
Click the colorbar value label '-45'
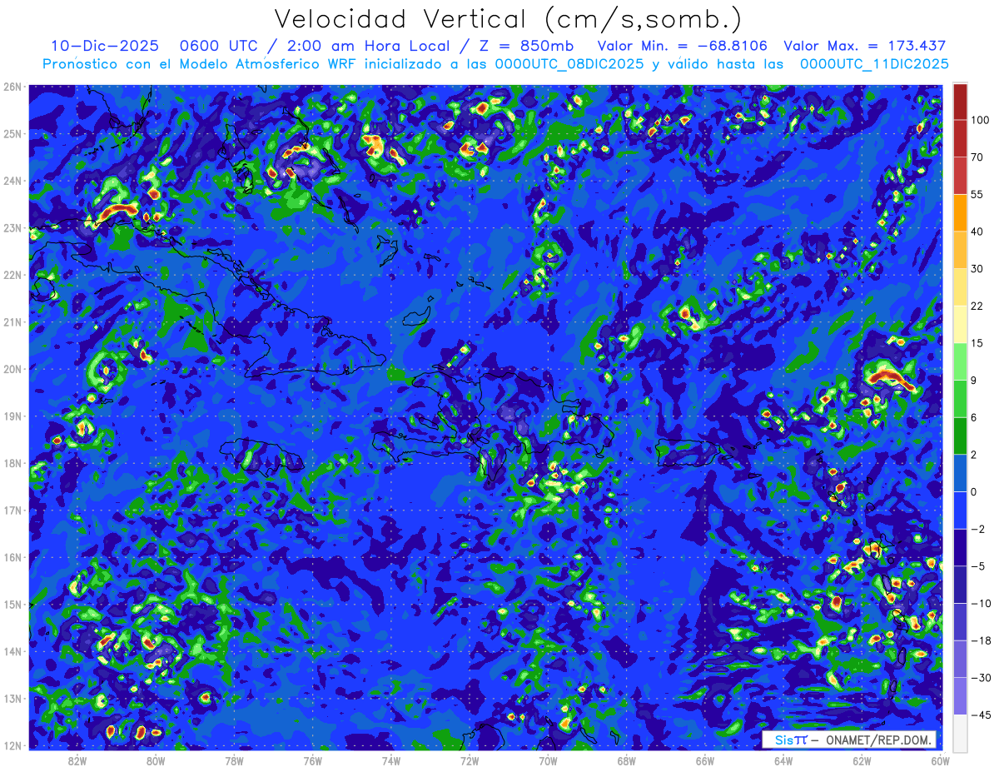980,715
